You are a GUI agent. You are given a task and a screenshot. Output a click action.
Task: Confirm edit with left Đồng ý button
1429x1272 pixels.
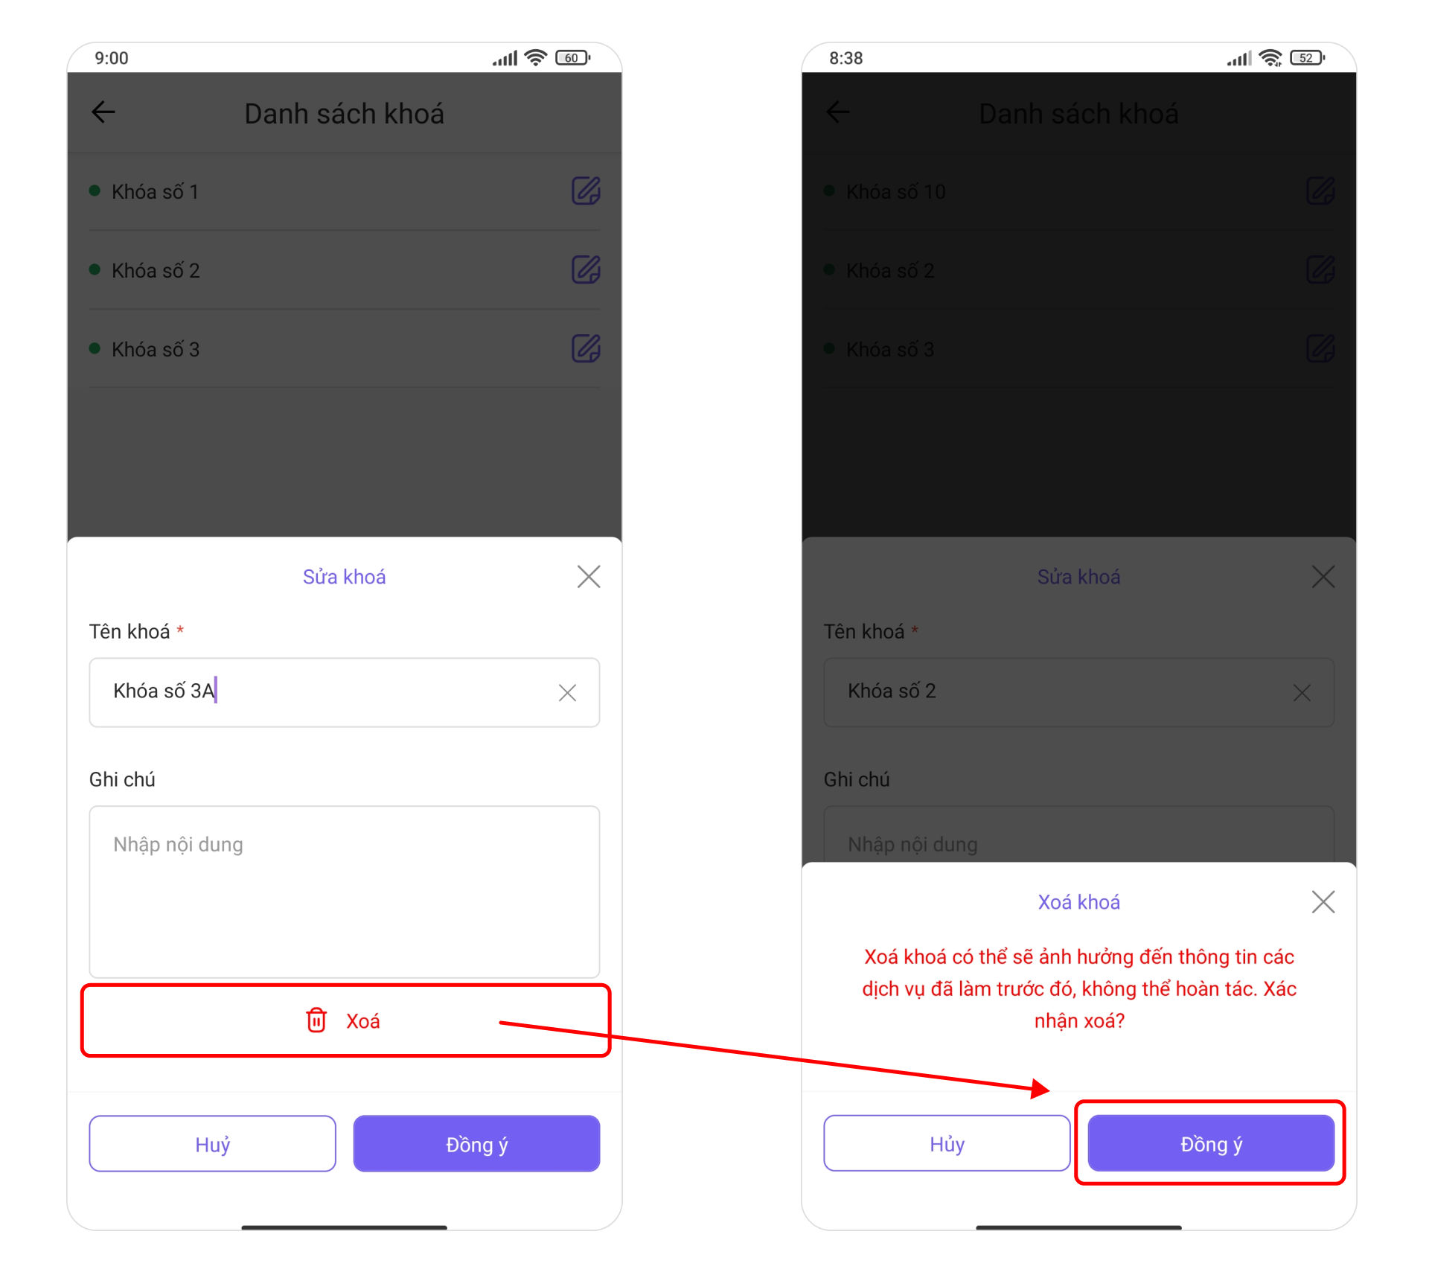476,1143
